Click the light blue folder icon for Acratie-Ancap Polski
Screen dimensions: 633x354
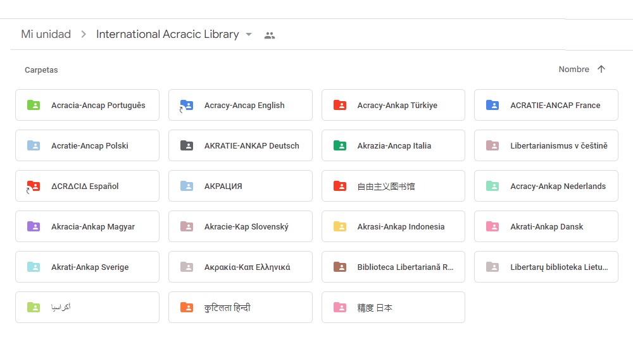[x=34, y=145]
